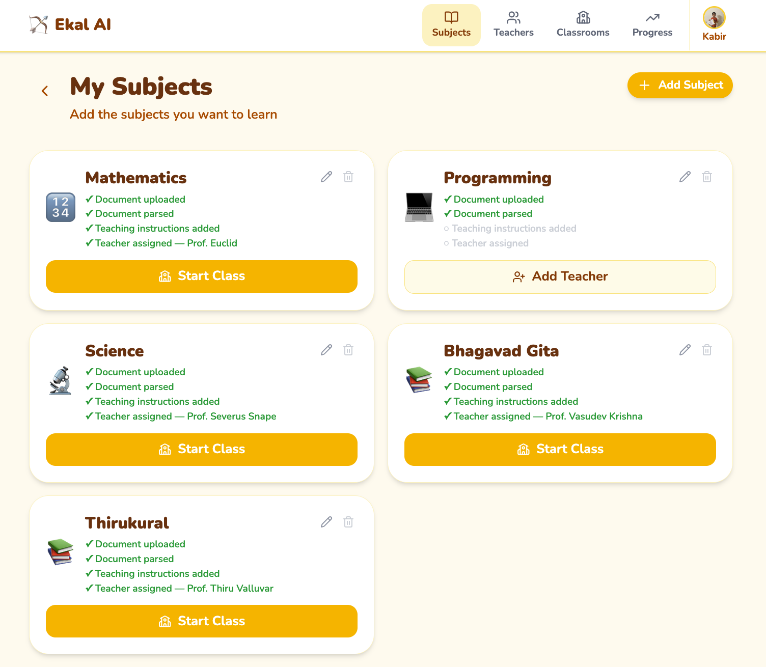This screenshot has height=667, width=766.
Task: Start the Thirukural class
Action: [x=202, y=621]
